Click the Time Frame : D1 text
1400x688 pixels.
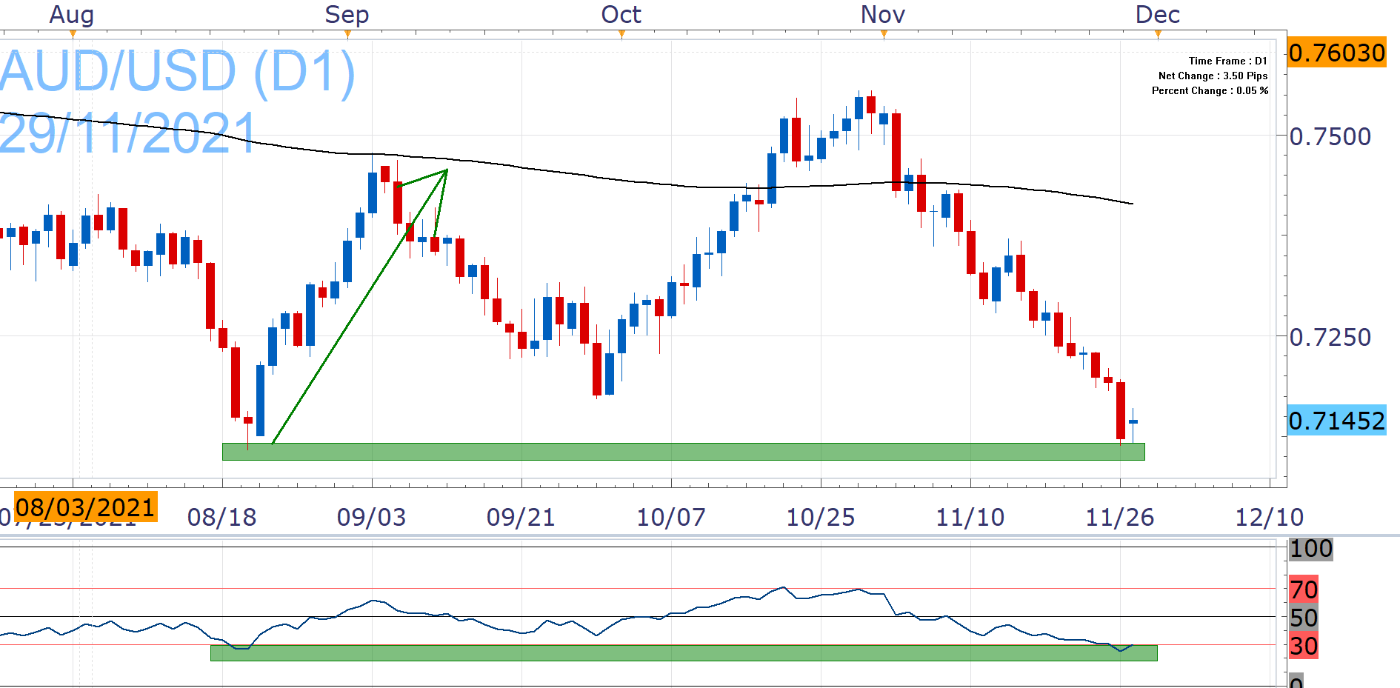click(x=1227, y=61)
